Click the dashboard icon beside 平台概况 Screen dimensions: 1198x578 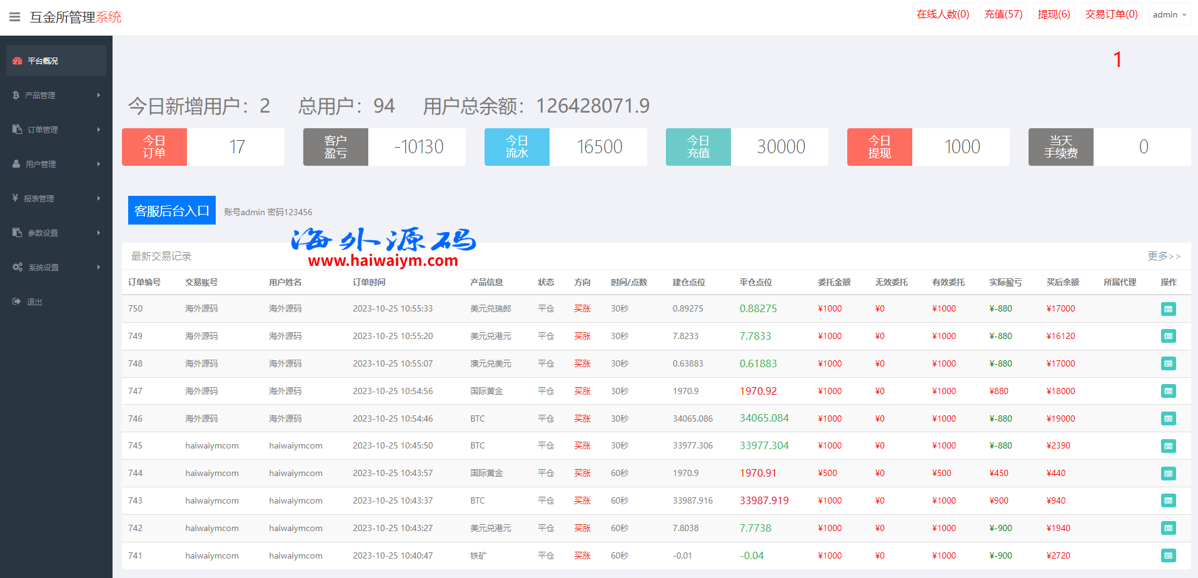point(18,61)
